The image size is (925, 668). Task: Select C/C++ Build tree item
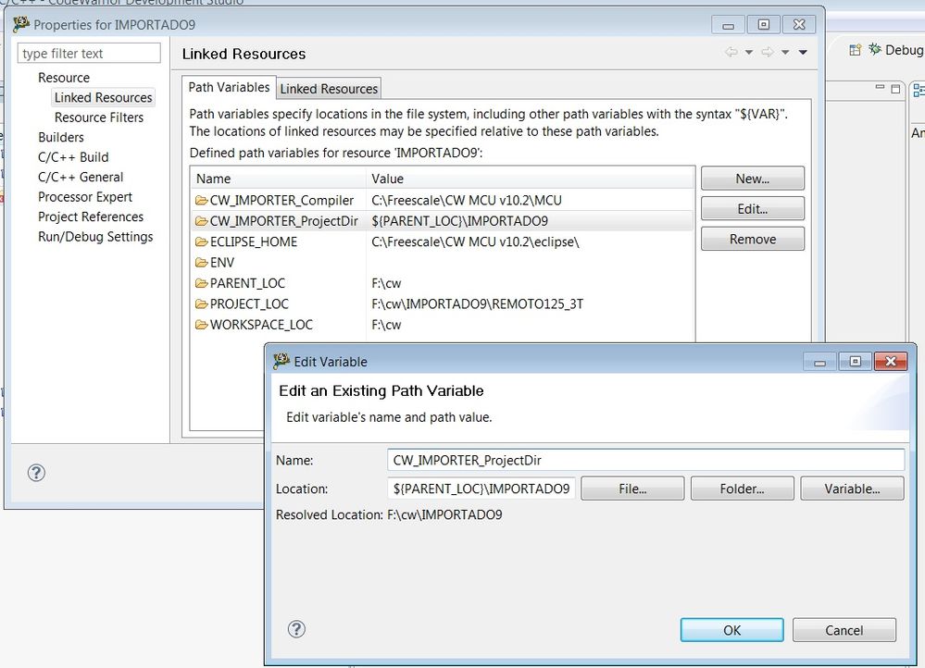coord(73,157)
